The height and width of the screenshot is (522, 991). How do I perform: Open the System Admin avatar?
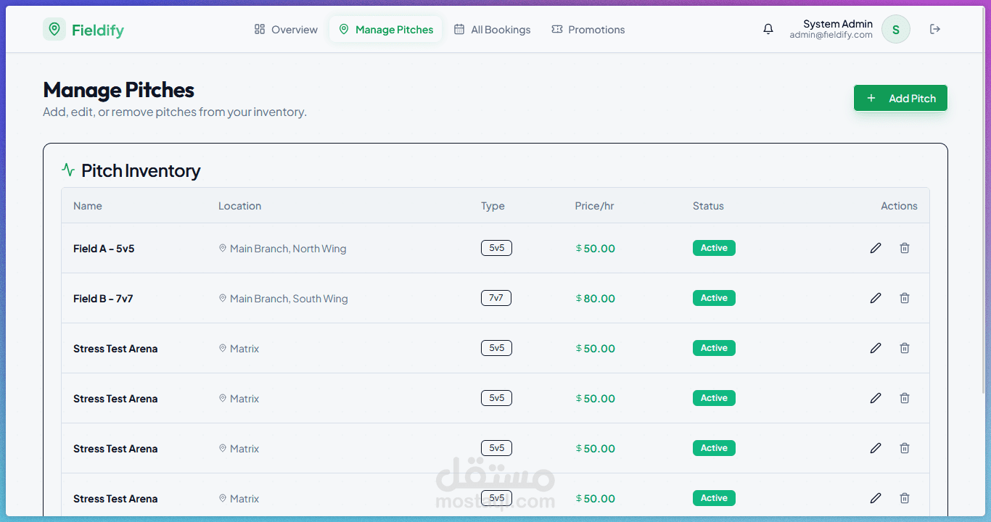click(896, 30)
